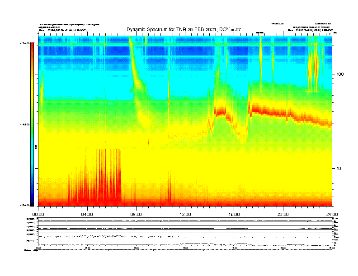Viewport: 358px width, 276px height.
Task: Select the "12:00" time axis label
Action: (x=185, y=215)
